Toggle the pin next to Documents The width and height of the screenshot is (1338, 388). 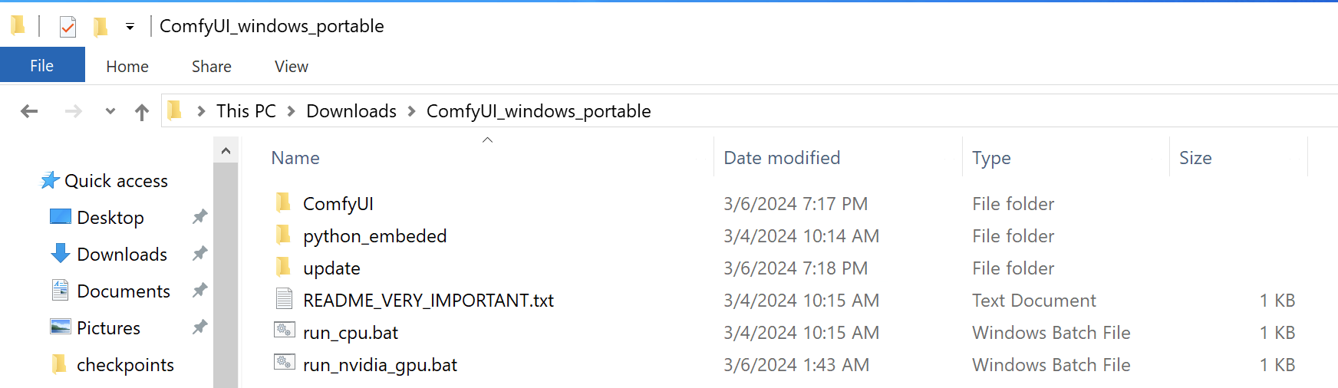(x=199, y=291)
